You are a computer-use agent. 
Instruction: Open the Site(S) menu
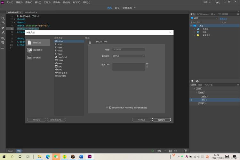point(67,3)
